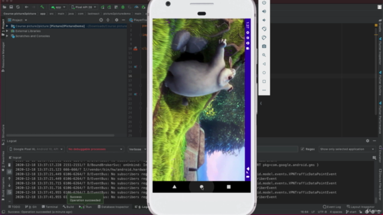Click the Logcat search input field
383x215 pixels.
[277, 149]
